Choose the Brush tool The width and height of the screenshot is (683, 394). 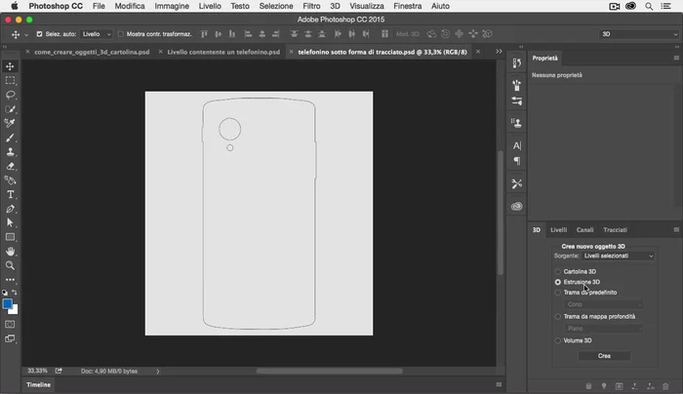pos(11,138)
